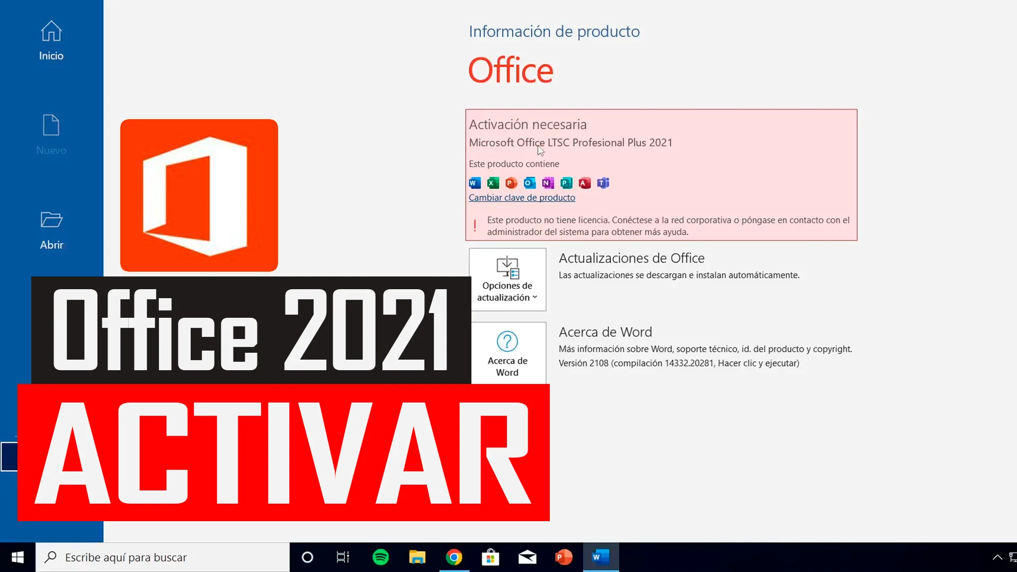
Task: Click the Chrome browser icon in taskbar
Action: click(x=454, y=557)
